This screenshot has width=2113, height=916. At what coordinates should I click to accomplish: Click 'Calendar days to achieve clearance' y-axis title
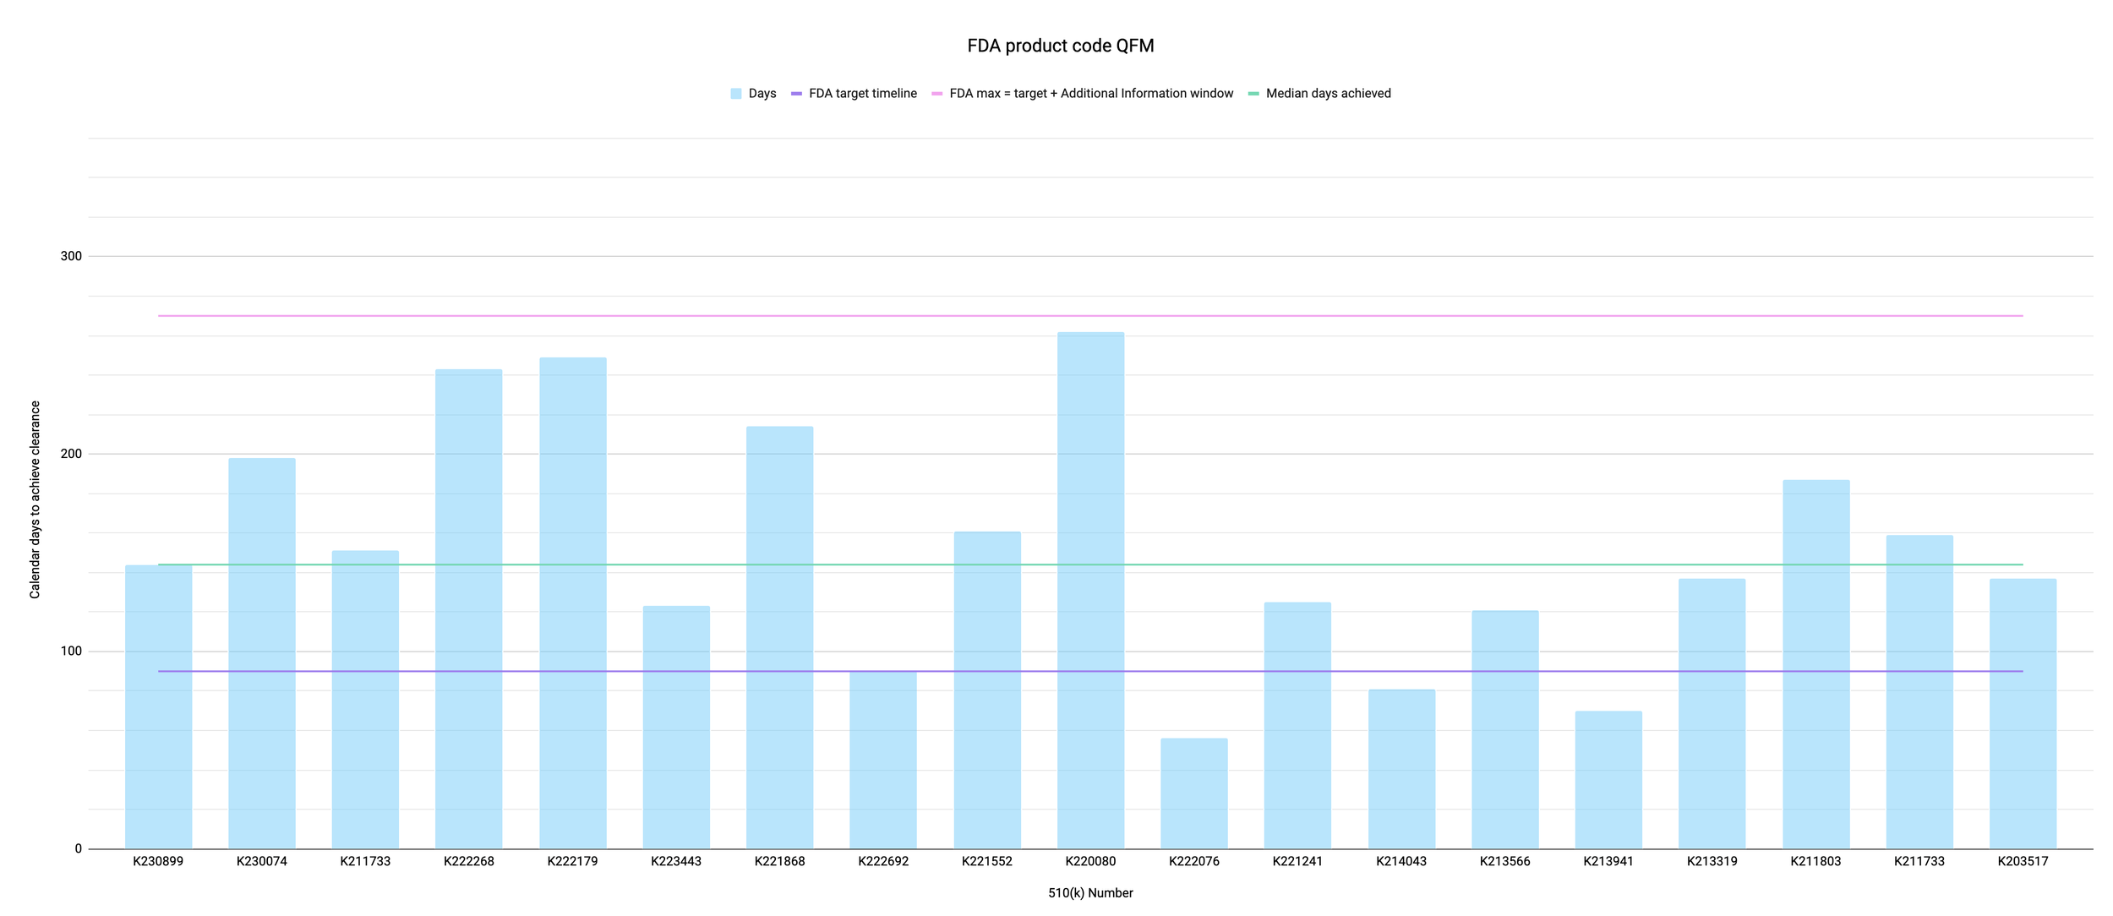pyautogui.click(x=35, y=499)
